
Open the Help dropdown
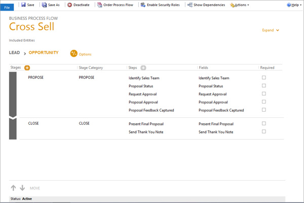tap(293, 5)
